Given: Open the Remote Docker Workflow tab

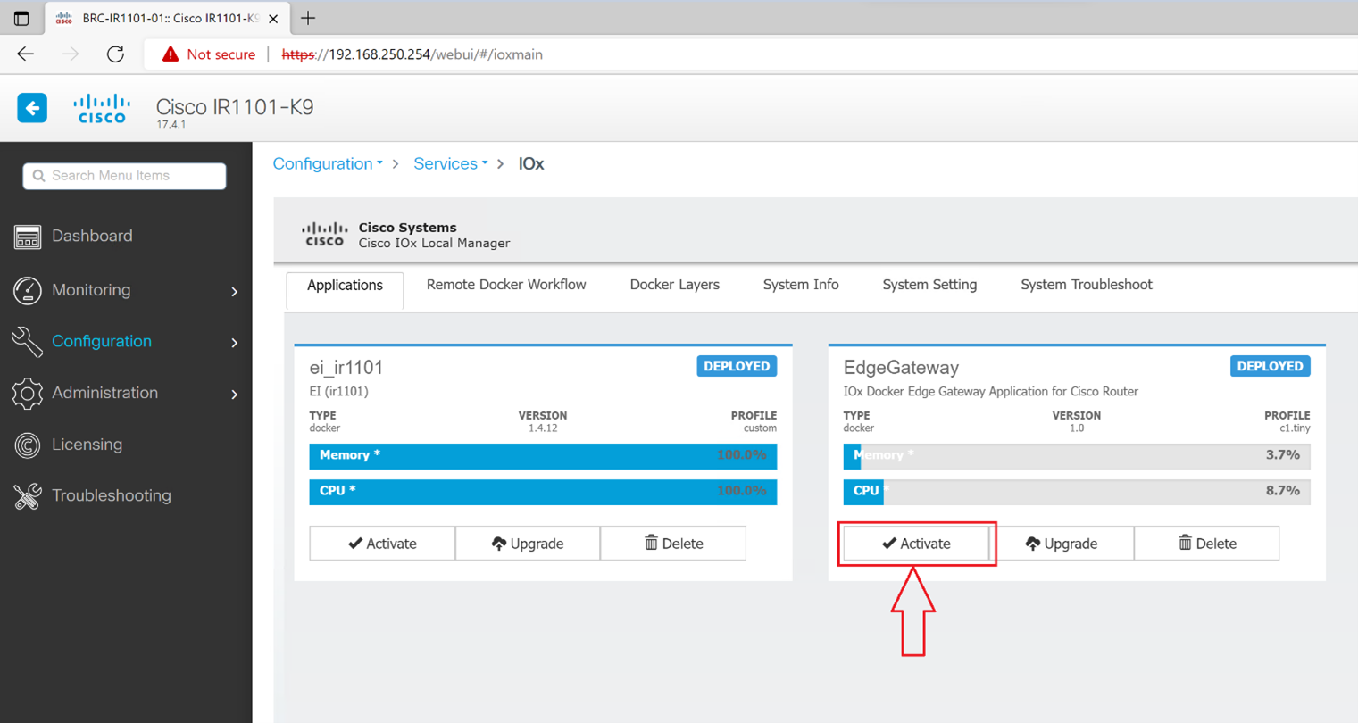Looking at the screenshot, I should click(x=506, y=285).
